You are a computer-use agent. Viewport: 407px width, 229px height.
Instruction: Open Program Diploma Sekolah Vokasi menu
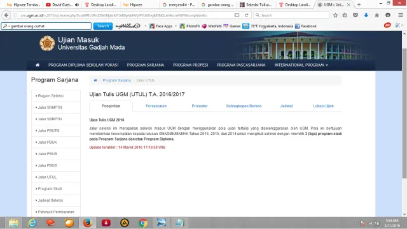[x=83, y=65]
